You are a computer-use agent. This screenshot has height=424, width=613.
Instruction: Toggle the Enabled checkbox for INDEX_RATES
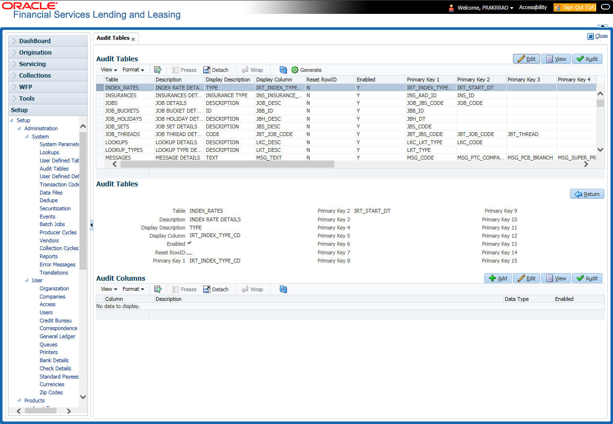coord(189,243)
